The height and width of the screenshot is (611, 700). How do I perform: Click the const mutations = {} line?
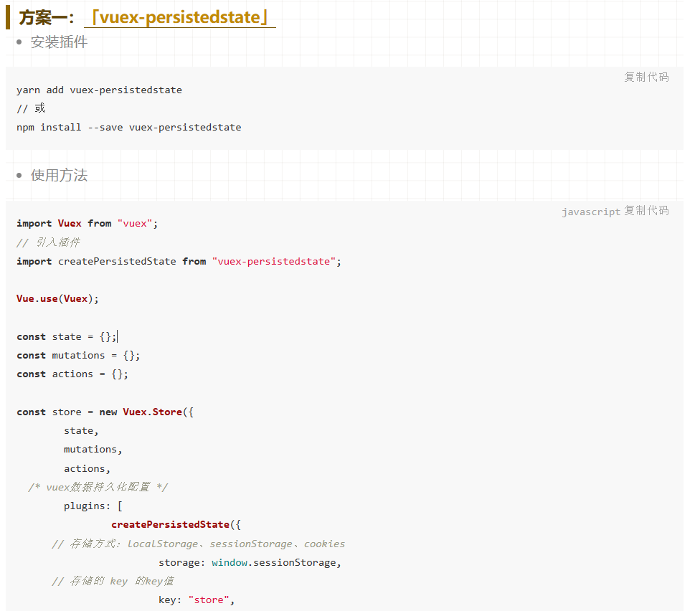point(78,356)
